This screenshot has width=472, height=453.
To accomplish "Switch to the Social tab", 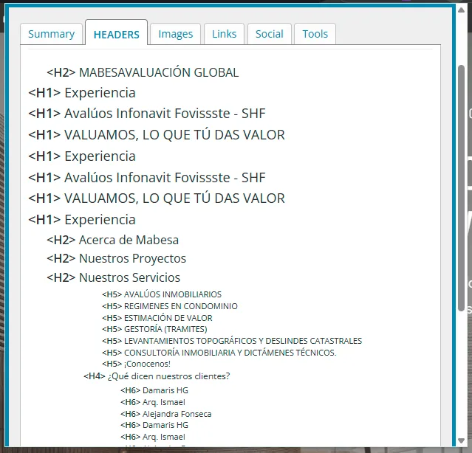I will [270, 34].
